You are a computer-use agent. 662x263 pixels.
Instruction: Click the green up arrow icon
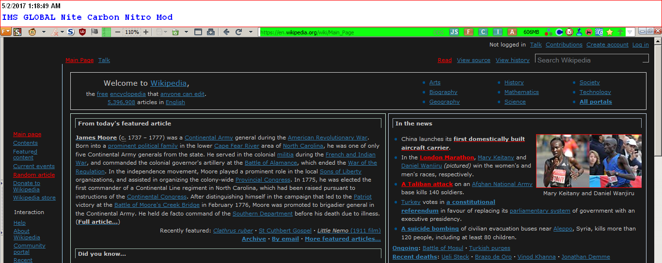(x=620, y=32)
